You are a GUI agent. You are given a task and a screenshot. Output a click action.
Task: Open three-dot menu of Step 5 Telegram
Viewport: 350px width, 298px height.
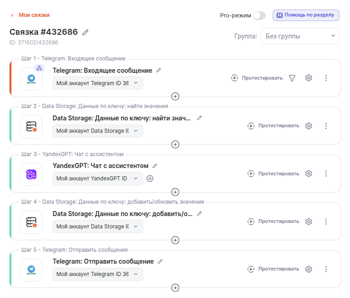coord(326,269)
